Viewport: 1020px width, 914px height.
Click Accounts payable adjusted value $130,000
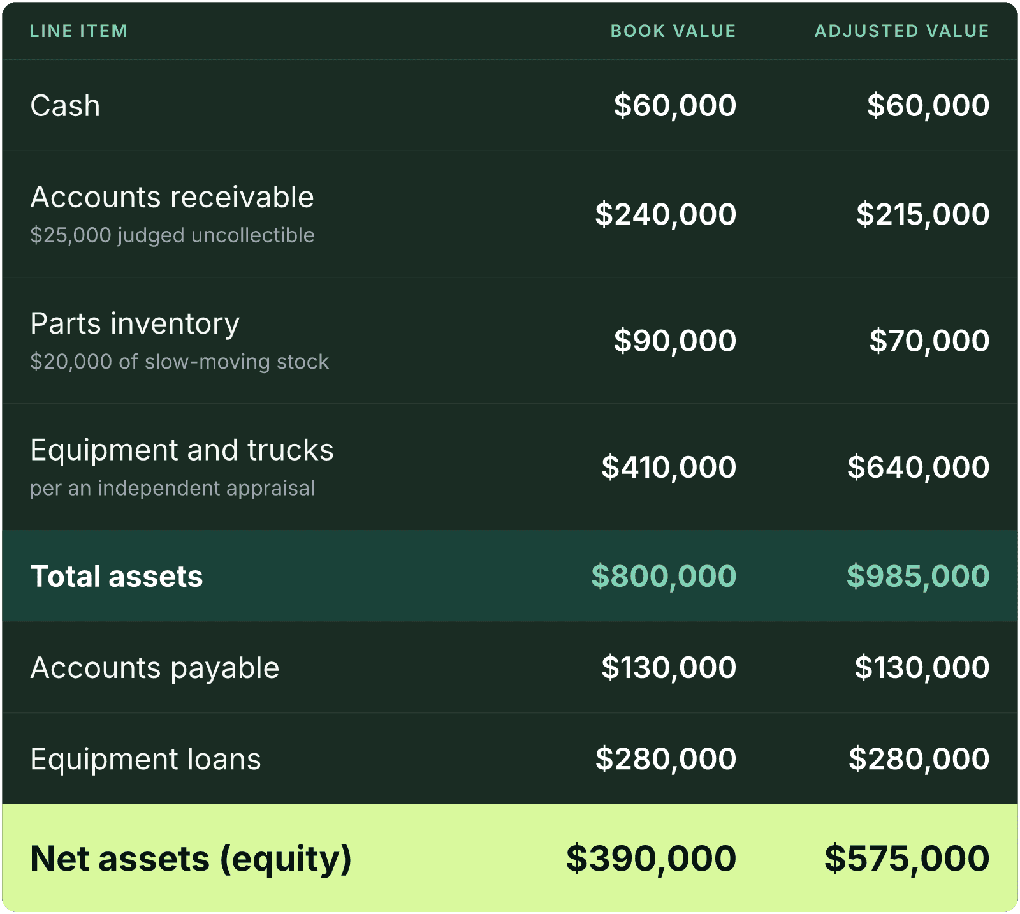pyautogui.click(x=922, y=668)
